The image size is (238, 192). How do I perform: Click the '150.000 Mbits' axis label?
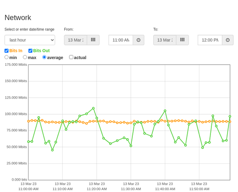(x=16, y=81)
